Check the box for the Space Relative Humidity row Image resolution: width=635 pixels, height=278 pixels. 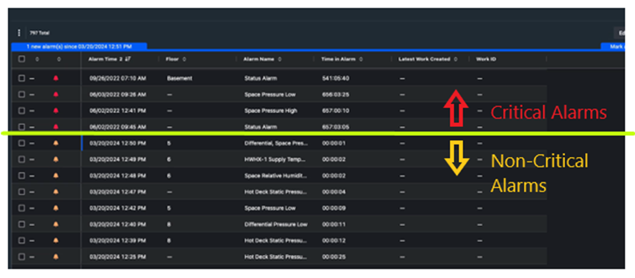point(22,176)
